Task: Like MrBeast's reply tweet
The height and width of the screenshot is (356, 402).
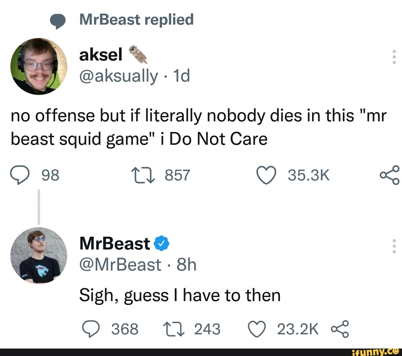Action: [257, 330]
